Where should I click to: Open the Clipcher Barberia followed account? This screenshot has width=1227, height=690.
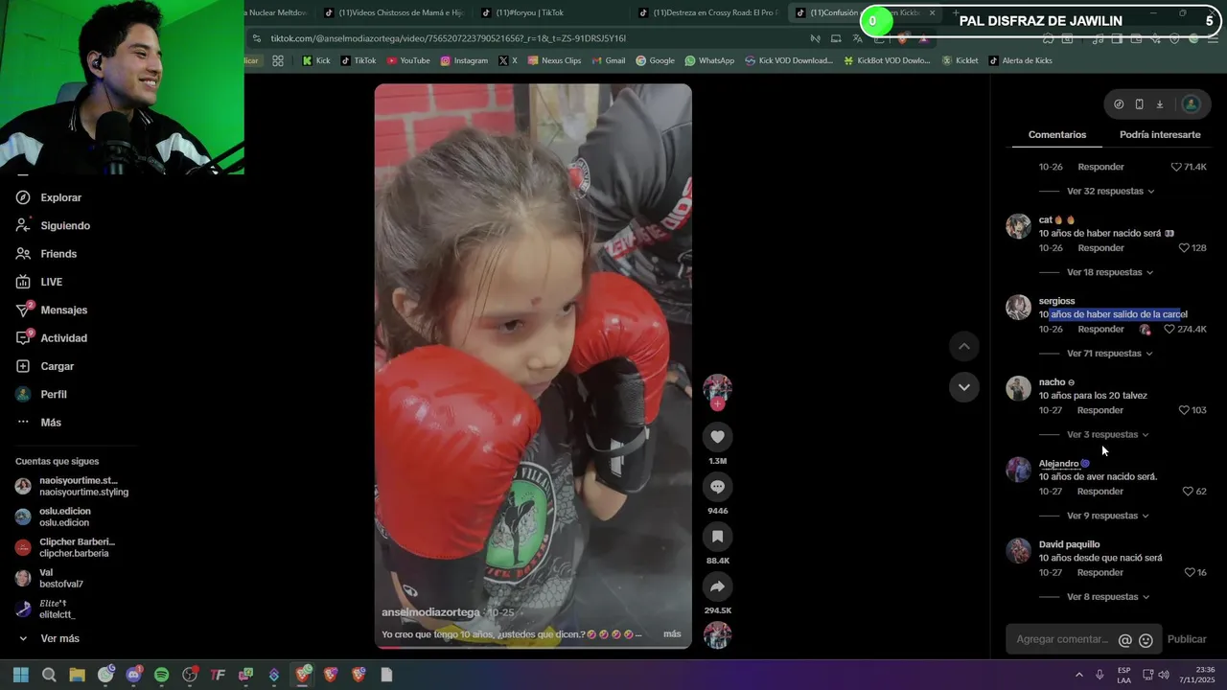point(65,548)
